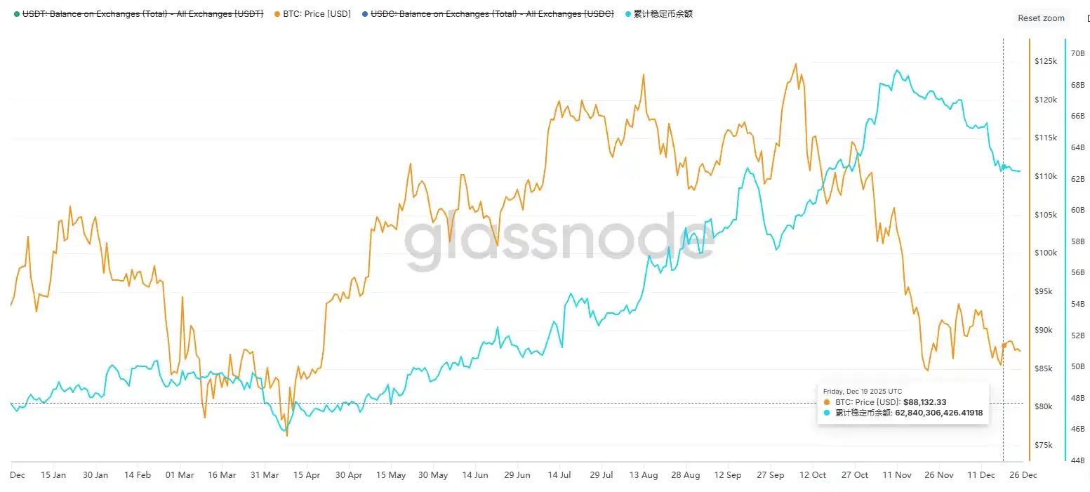Click the orange BTC Price legend dot

coord(278,14)
